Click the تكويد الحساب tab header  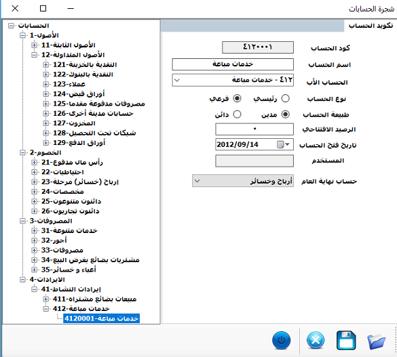coord(371,26)
